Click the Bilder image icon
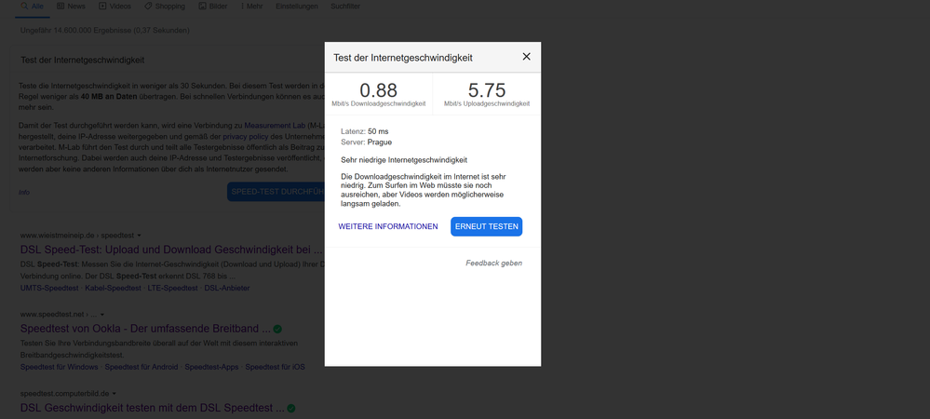Viewport: 930px width, 419px height. tap(202, 6)
